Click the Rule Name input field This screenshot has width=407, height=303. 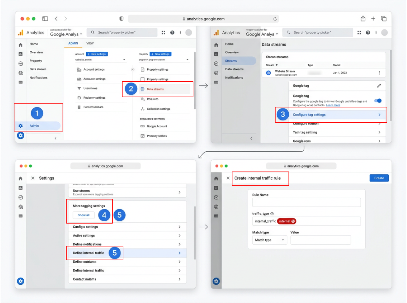coord(306,202)
